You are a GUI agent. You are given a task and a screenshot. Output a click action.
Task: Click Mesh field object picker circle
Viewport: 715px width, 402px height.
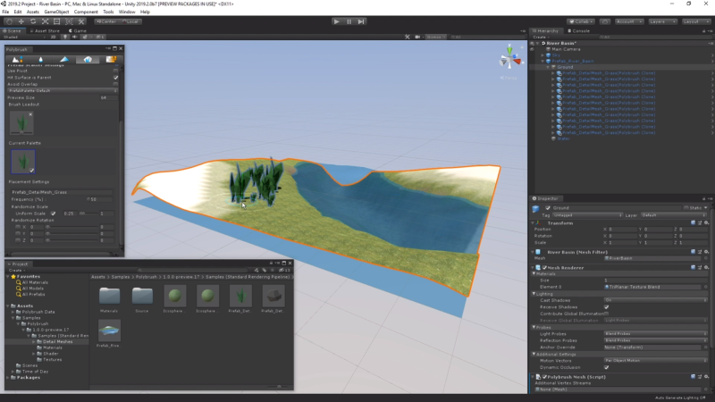705,258
